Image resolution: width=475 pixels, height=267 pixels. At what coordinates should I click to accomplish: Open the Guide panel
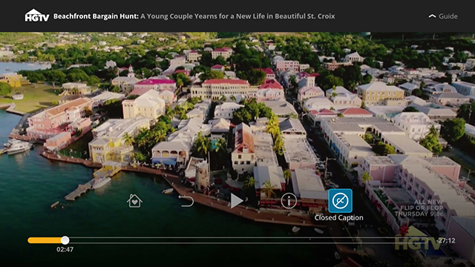443,16
